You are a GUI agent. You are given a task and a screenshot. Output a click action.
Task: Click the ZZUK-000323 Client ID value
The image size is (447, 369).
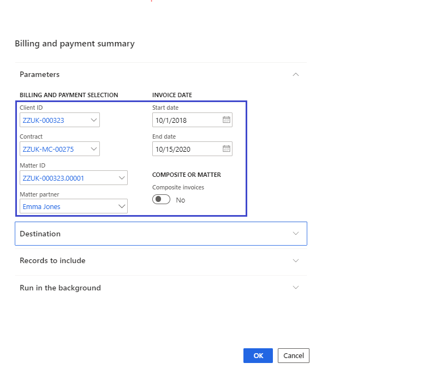point(43,120)
